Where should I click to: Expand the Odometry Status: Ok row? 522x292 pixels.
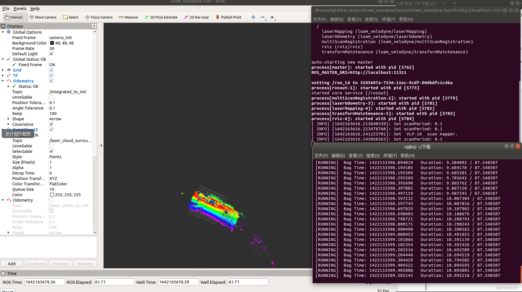(x=8, y=86)
